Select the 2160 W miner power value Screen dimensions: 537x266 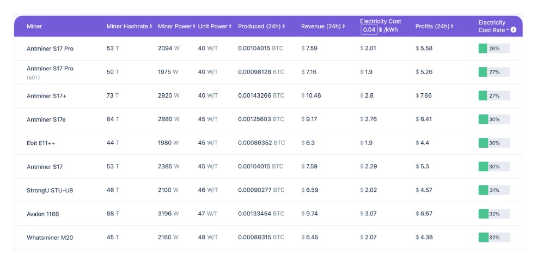[168, 237]
